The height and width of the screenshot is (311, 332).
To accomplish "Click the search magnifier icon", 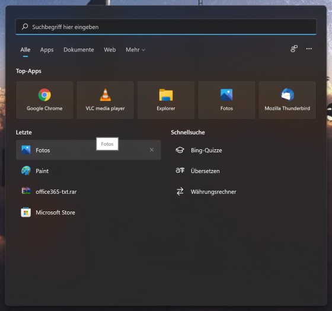I will coord(25,27).
